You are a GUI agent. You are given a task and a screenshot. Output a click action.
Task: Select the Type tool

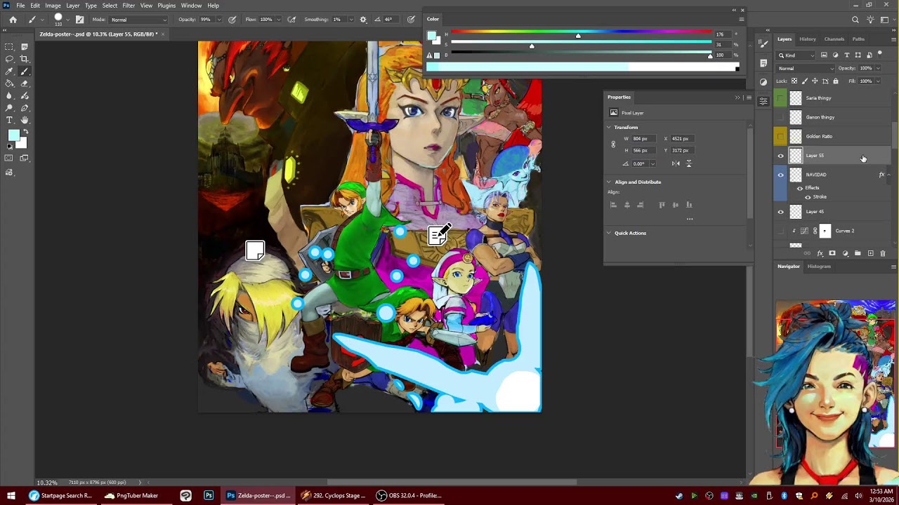point(9,120)
